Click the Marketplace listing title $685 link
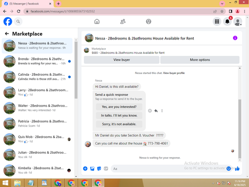 tap(128, 53)
